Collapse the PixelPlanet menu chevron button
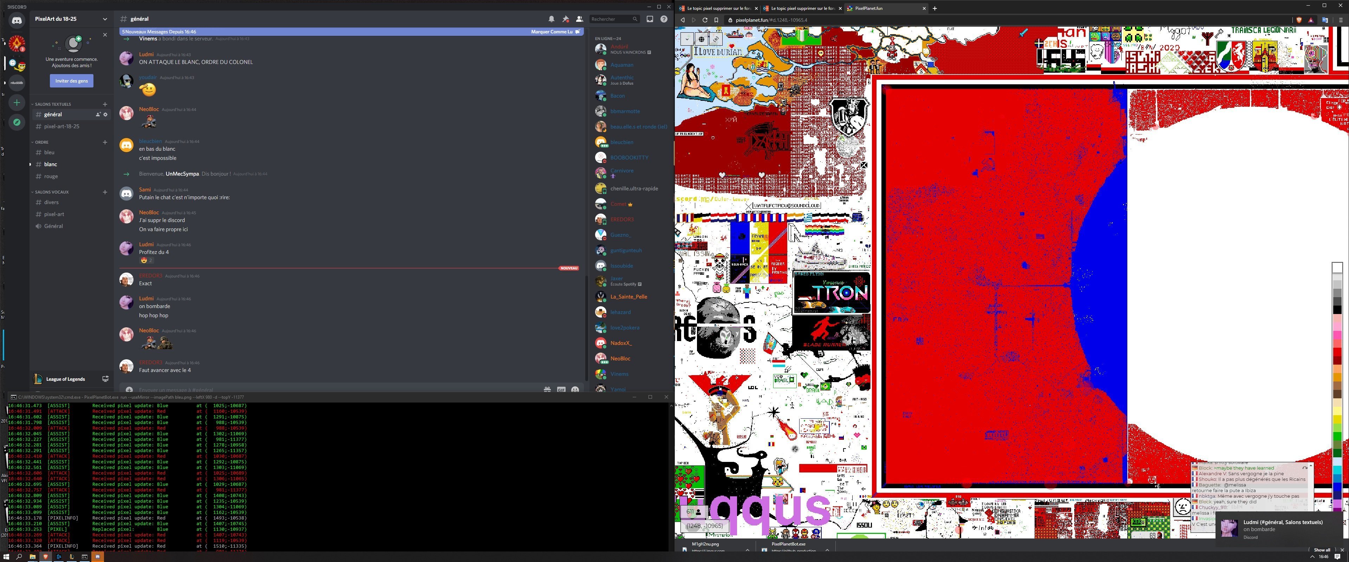The image size is (1349, 562). (686, 39)
